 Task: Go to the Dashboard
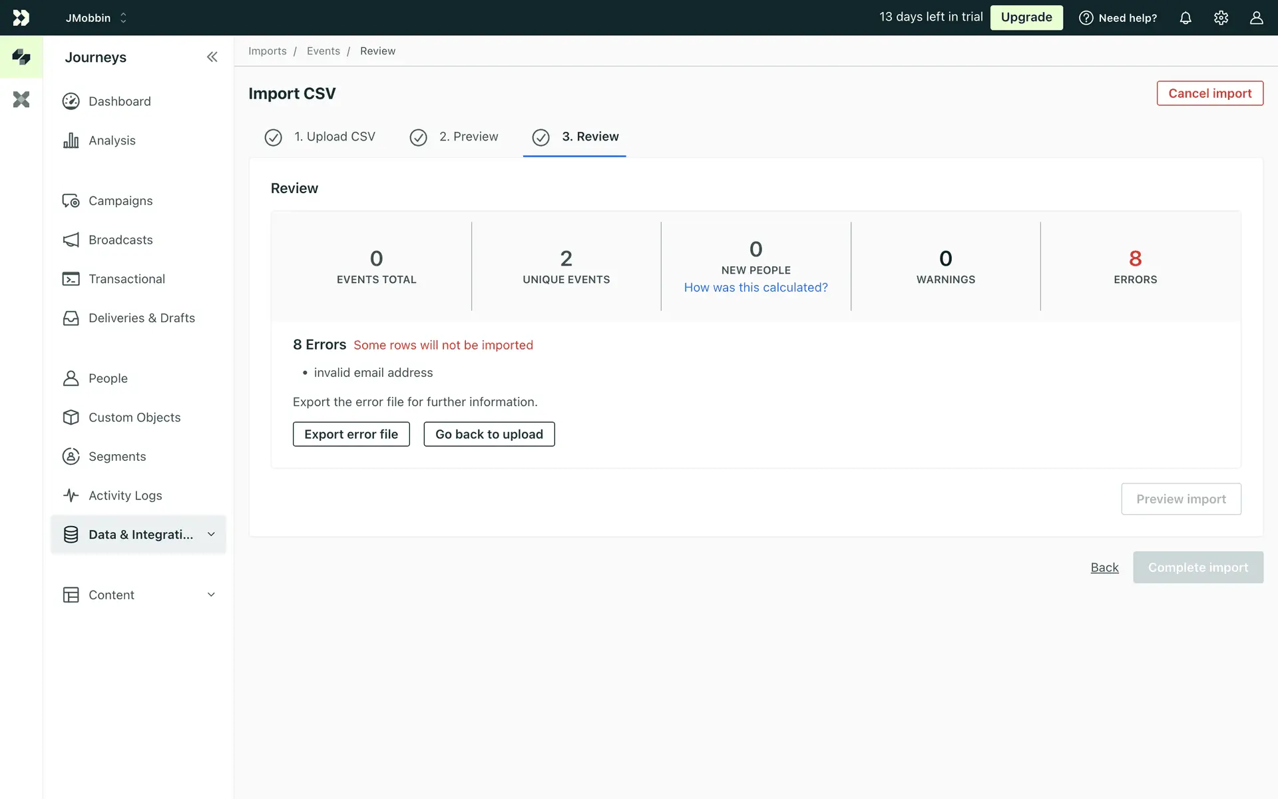(x=119, y=101)
